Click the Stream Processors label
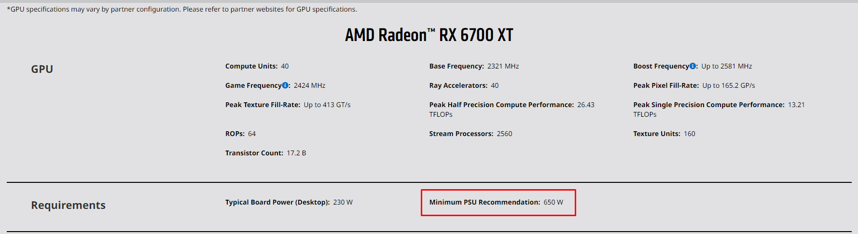 point(461,134)
